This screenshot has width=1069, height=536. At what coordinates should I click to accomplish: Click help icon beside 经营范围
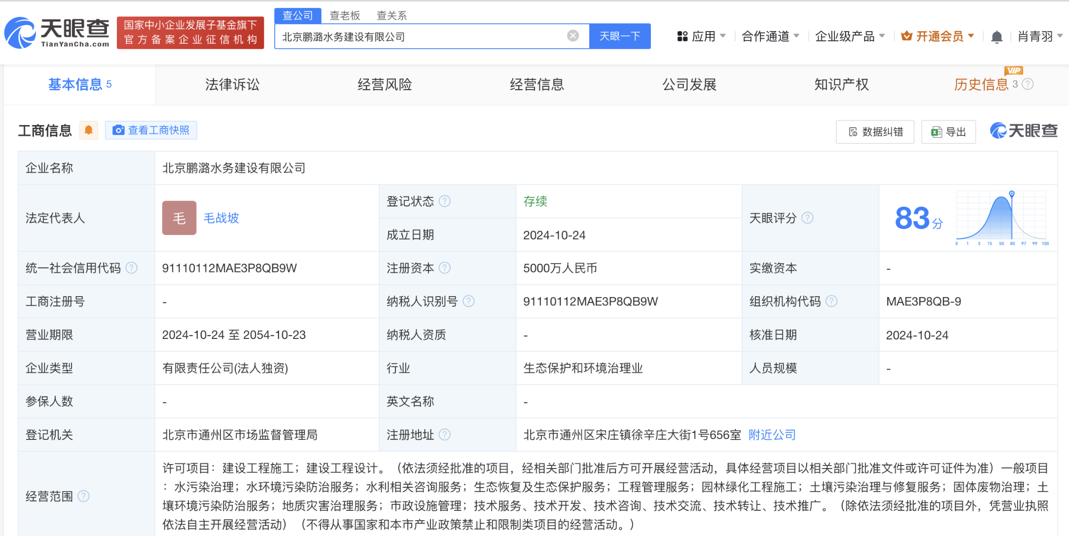[84, 496]
